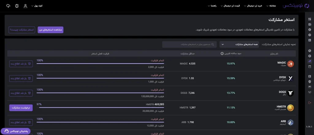314x135 pixels.
Task: Click the DOGS coin logo
Action: (x=290, y=93)
